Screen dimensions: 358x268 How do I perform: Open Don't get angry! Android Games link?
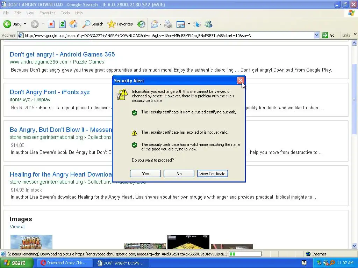[x=62, y=54]
